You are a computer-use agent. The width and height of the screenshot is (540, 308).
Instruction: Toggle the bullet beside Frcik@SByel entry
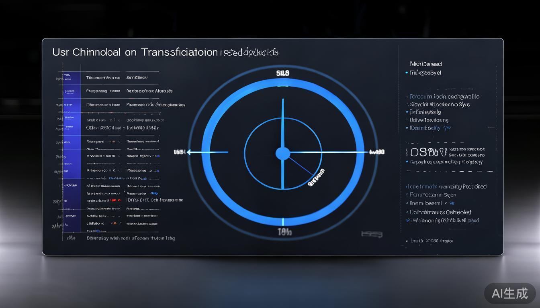click(406, 73)
